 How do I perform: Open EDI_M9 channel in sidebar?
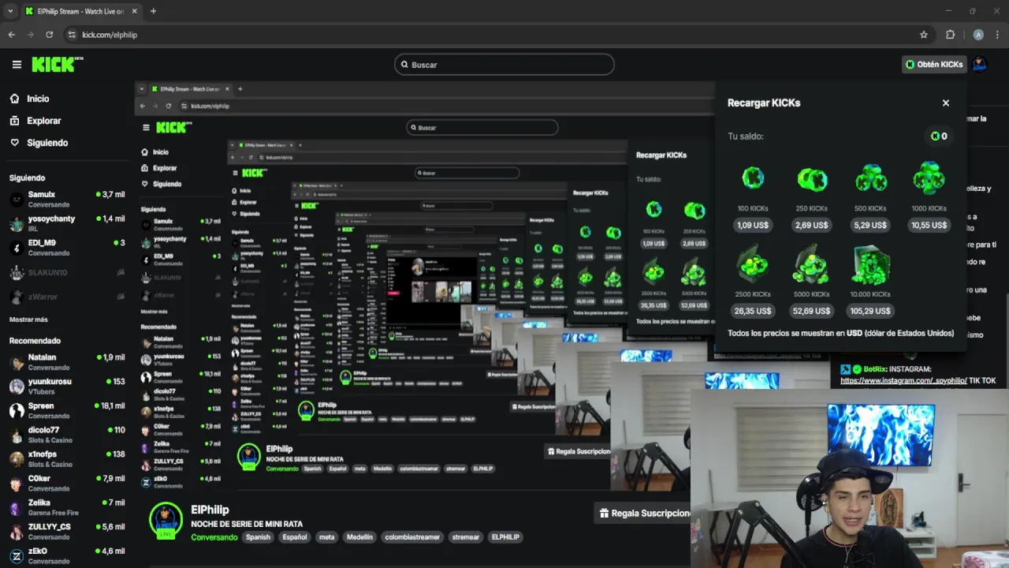[x=66, y=248]
